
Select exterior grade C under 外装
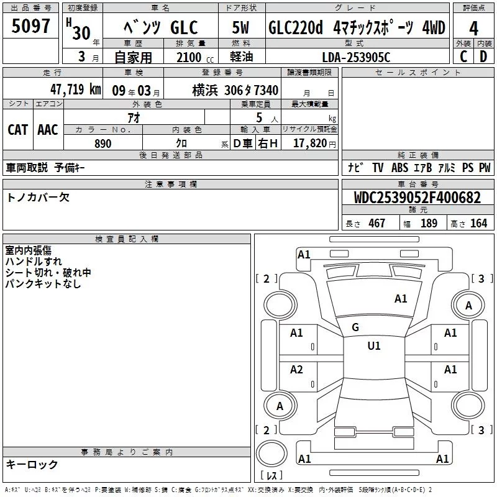(x=463, y=57)
